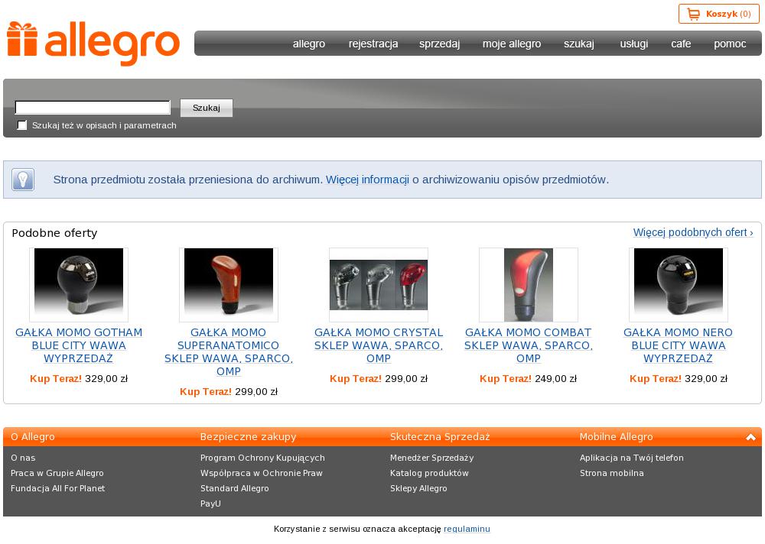Click the Bezpieczne zakupy footer heading
Image resolution: width=765 pixels, height=544 pixels.
pos(249,437)
